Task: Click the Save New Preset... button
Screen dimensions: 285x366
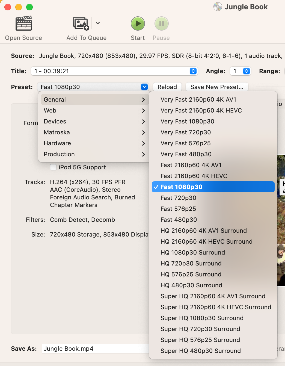Action: pyautogui.click(x=217, y=87)
